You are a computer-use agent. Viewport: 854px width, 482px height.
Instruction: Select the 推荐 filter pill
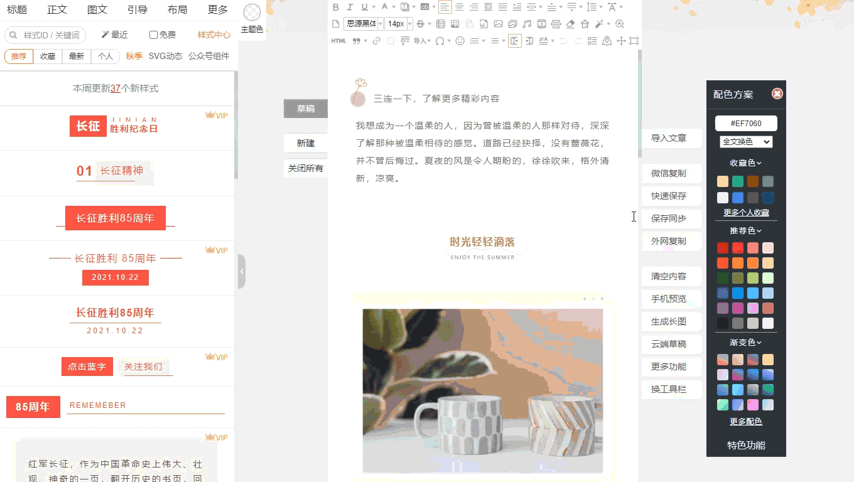coord(19,56)
